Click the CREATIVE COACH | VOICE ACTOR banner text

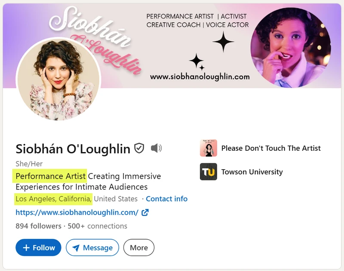[198, 25]
